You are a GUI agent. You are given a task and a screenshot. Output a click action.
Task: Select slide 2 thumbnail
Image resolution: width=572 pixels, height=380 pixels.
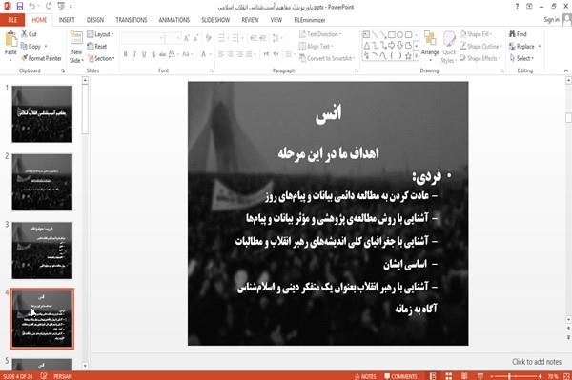pos(42,182)
